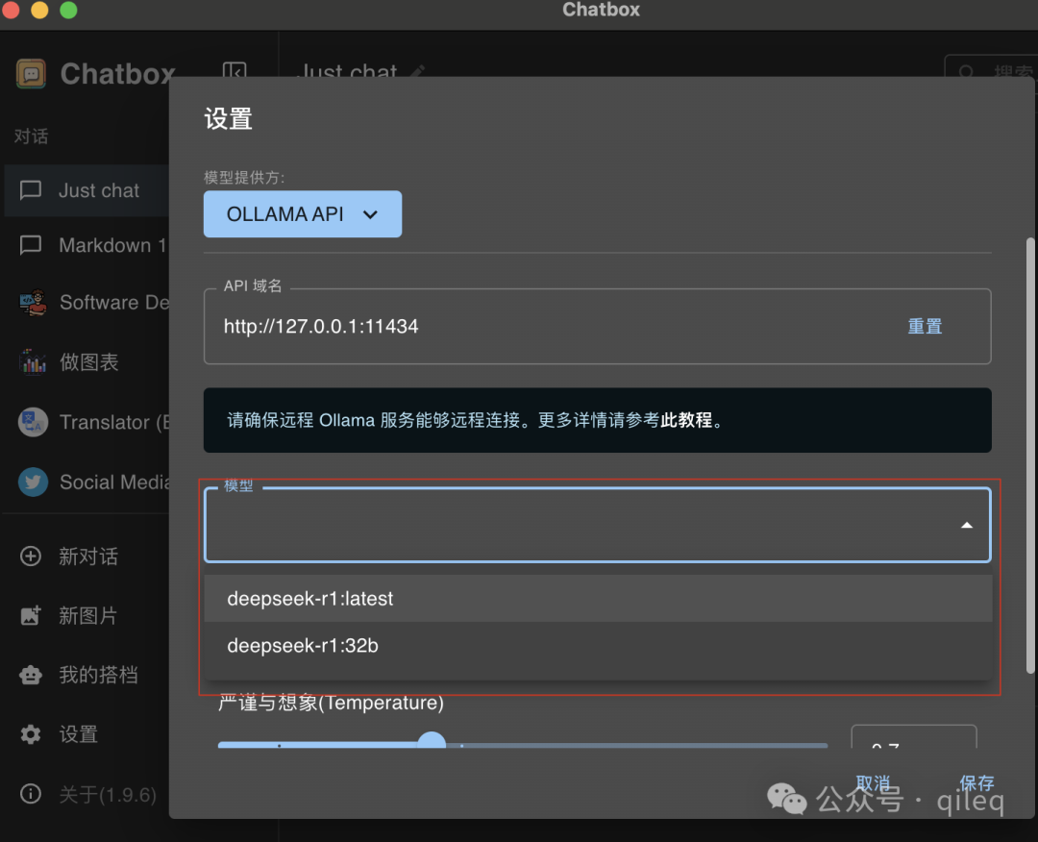
Task: Click the API 域名 input field
Action: [598, 327]
